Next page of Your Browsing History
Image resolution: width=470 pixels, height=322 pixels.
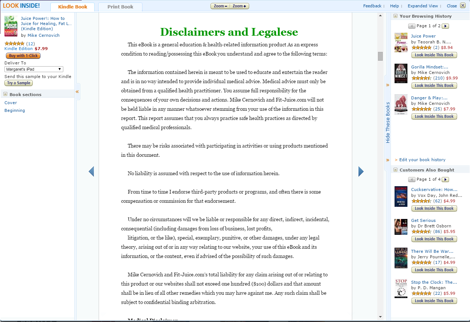[445, 26]
